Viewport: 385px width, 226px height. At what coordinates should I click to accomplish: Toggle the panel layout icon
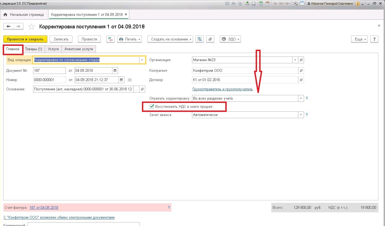point(302,4)
